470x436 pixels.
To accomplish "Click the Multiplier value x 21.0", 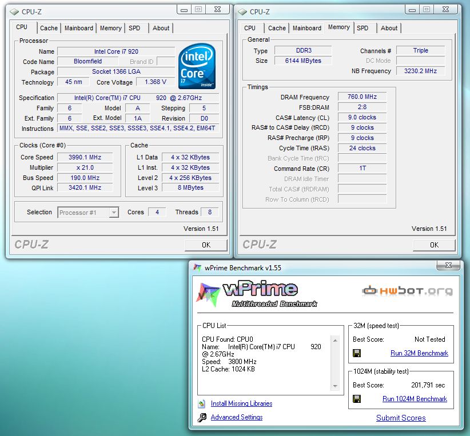I will (x=85, y=167).
